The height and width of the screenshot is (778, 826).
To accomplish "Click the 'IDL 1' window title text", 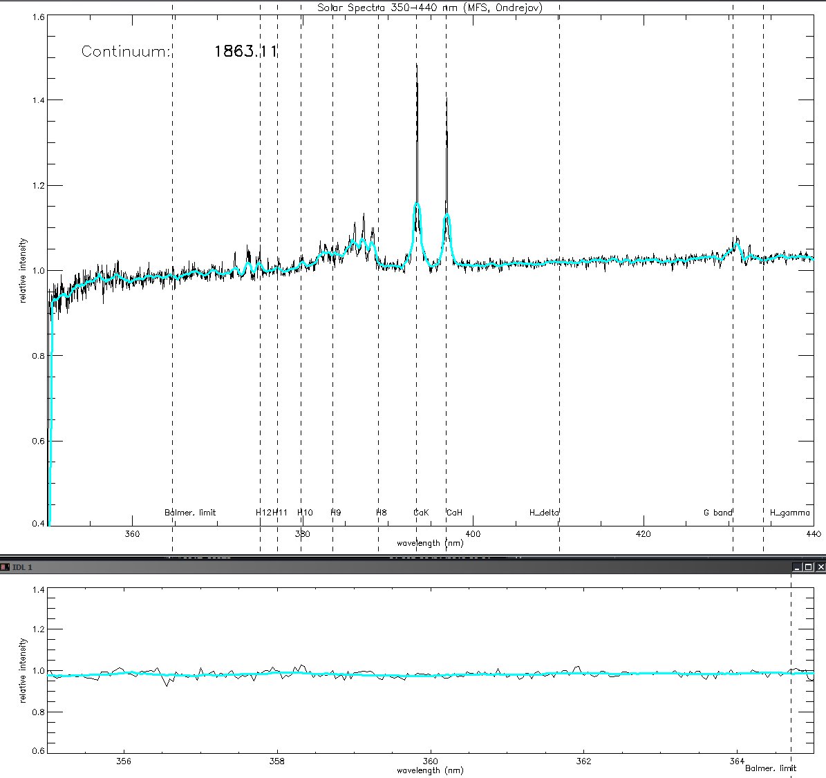I will pos(22,567).
